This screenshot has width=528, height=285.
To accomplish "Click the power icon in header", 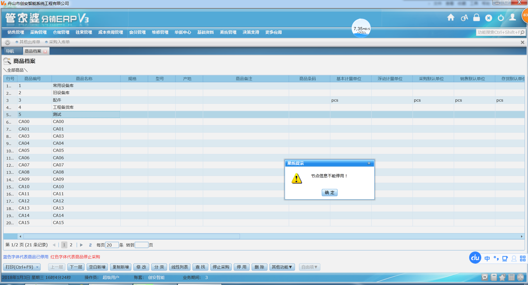I will click(501, 18).
